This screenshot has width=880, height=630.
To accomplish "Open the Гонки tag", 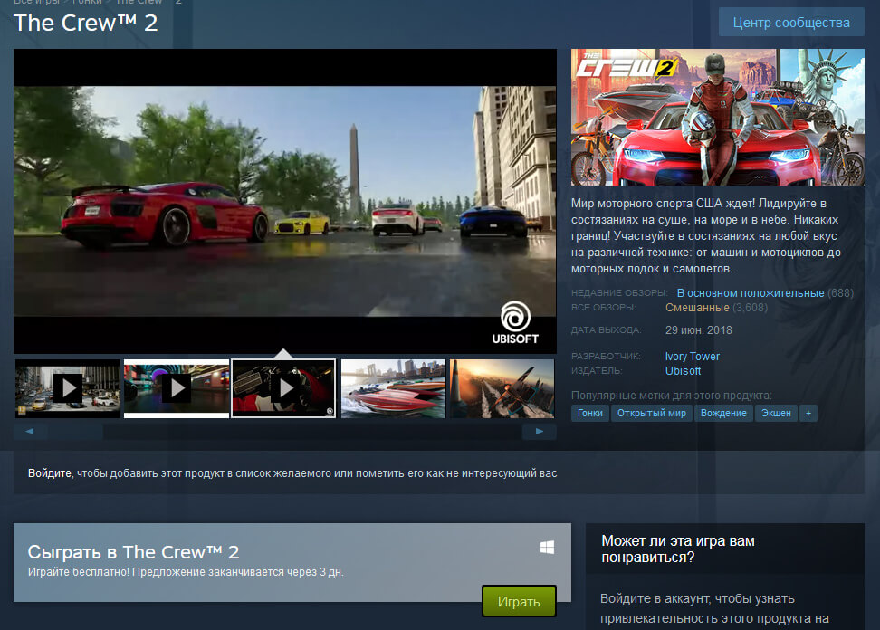I will [590, 413].
